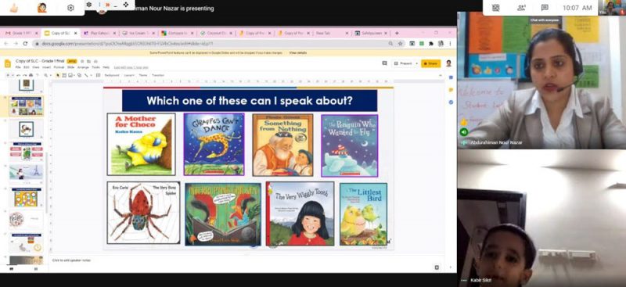626x287 pixels.
Task: Switch to the Ice Cream tab
Action: (x=139, y=33)
